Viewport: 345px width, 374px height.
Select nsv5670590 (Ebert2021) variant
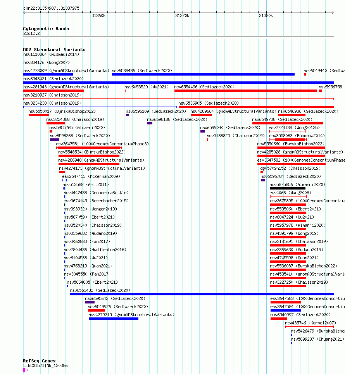point(89,217)
